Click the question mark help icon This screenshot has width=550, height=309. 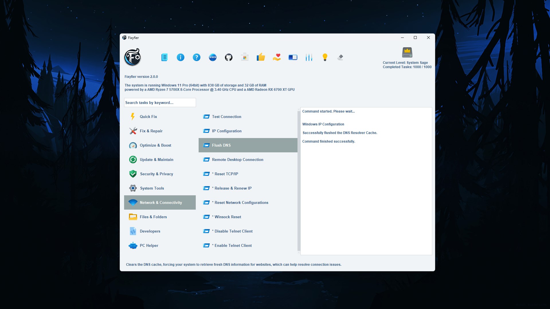coord(197,57)
